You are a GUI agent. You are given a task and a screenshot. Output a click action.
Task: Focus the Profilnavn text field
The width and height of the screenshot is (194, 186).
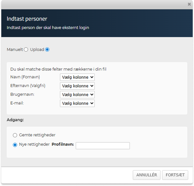click(x=102, y=146)
